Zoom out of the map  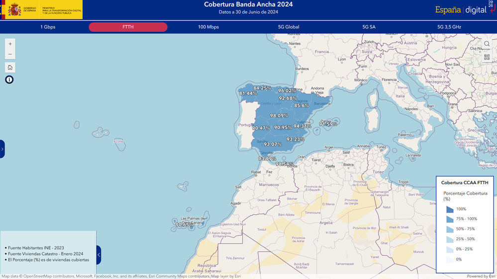pos(10,54)
